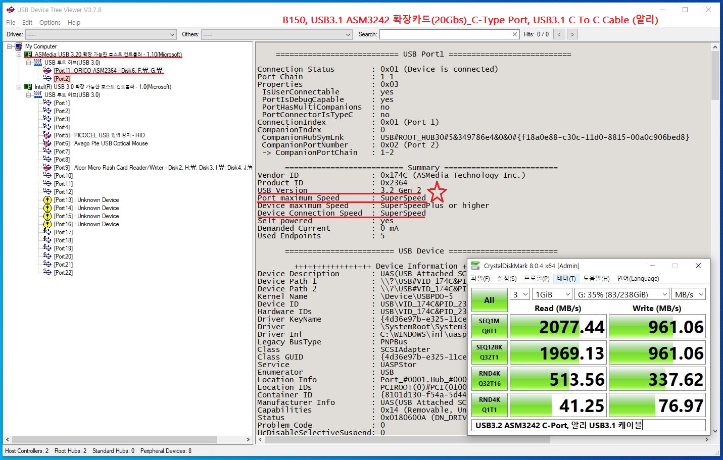Screen dimensions: 723x460
Task: Select the empty Port10 USB icon
Action: pos(47,176)
